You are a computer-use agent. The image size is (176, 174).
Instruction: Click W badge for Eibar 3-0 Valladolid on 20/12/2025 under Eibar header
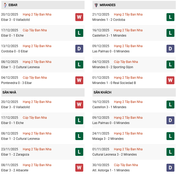[x=79, y=17]
